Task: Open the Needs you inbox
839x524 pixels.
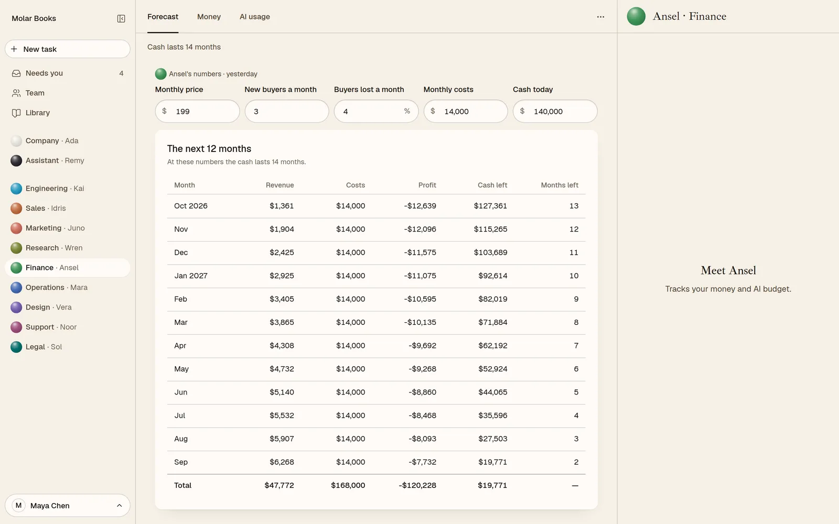Action: pos(68,73)
